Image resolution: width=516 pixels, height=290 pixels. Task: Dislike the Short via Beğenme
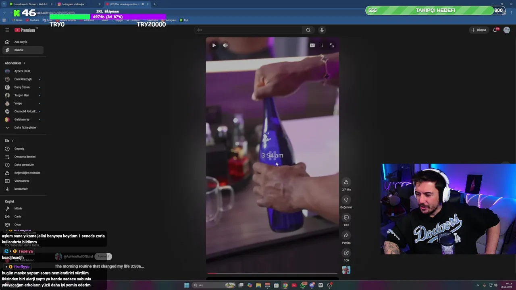click(x=346, y=200)
